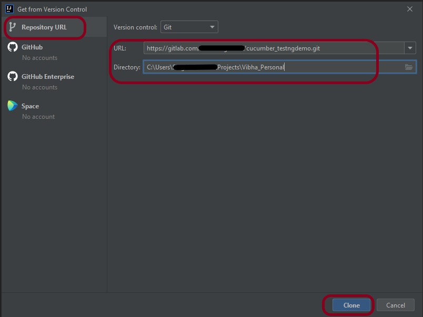Open the Space section
The height and width of the screenshot is (317, 423).
30,106
